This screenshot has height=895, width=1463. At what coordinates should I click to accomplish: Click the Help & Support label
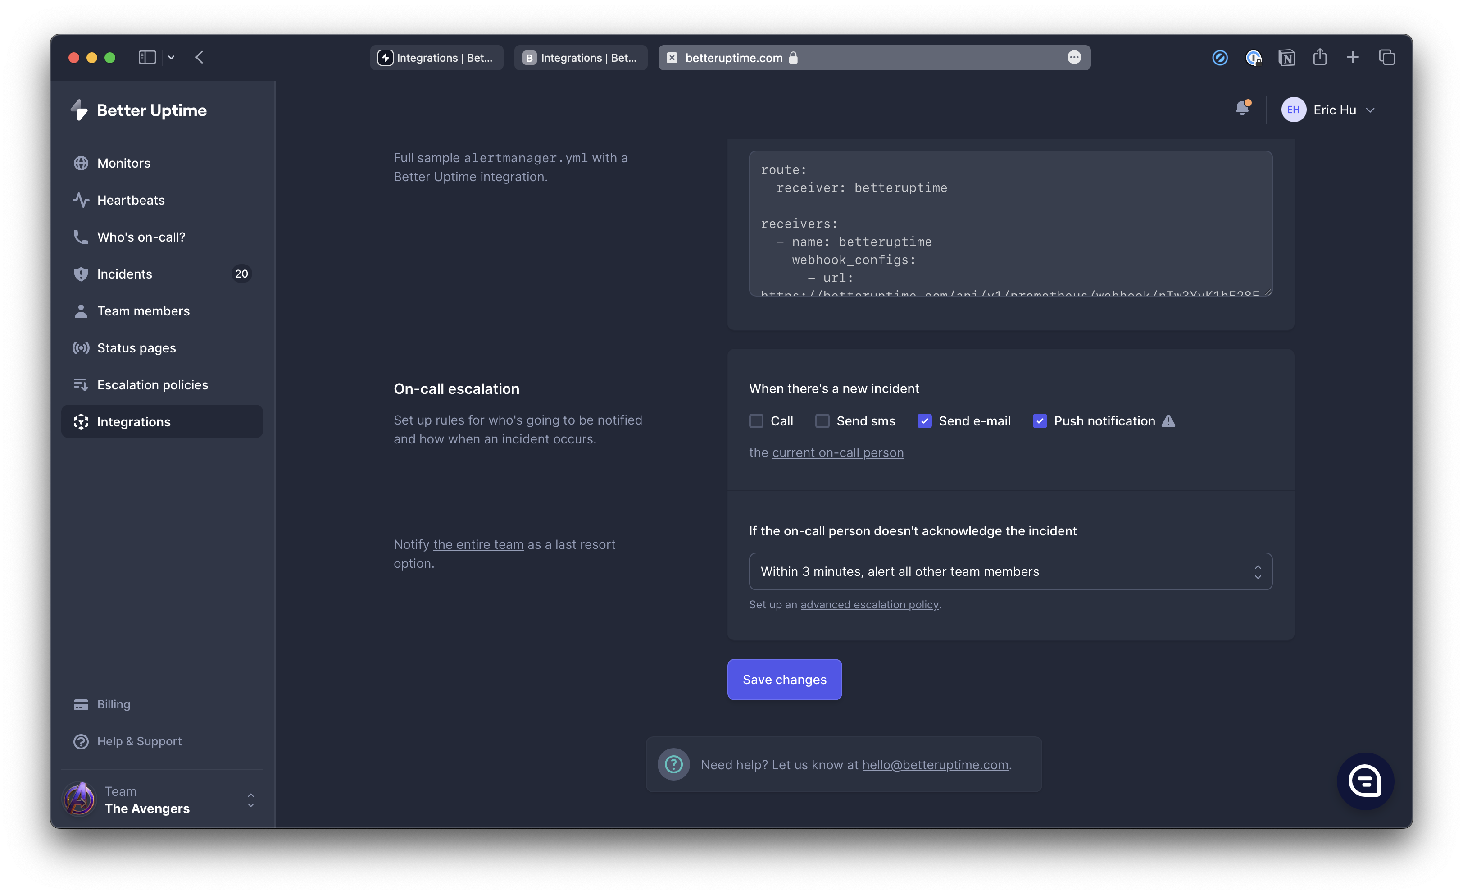click(x=140, y=741)
